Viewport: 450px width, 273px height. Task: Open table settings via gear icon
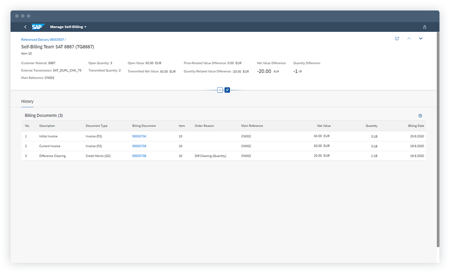pyautogui.click(x=420, y=115)
